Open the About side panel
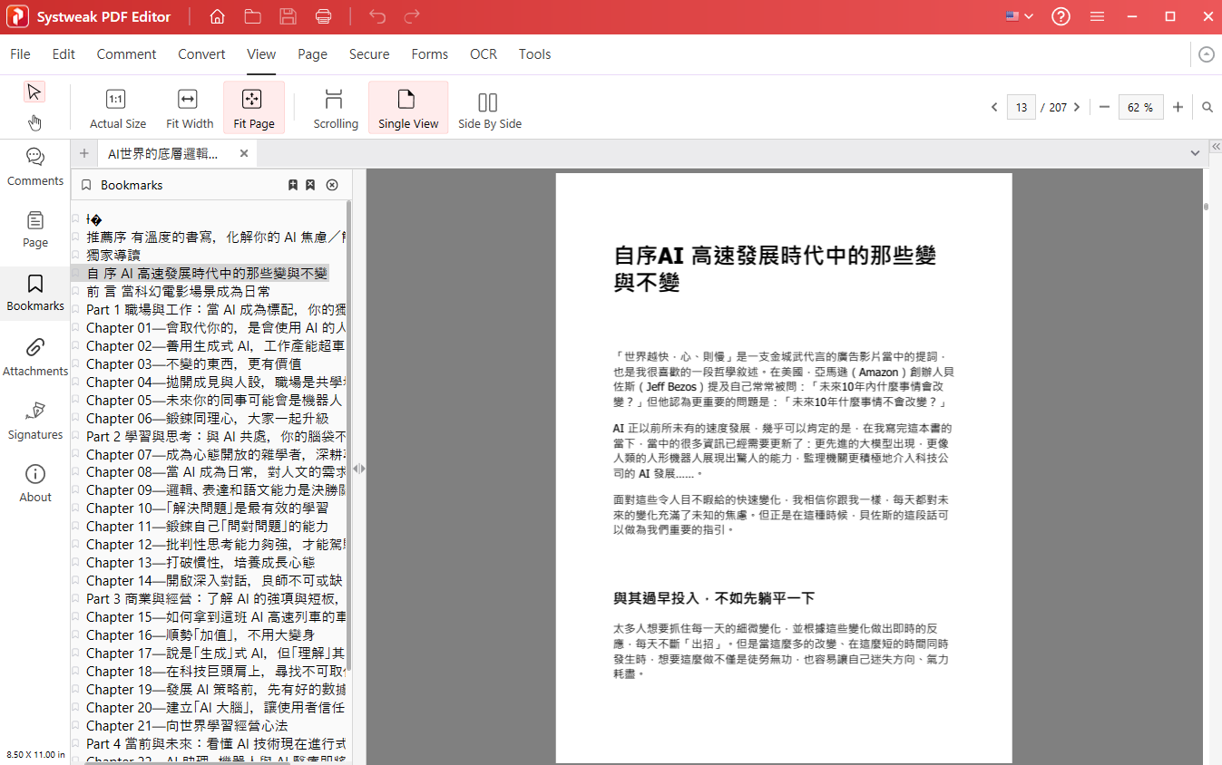 [35, 483]
